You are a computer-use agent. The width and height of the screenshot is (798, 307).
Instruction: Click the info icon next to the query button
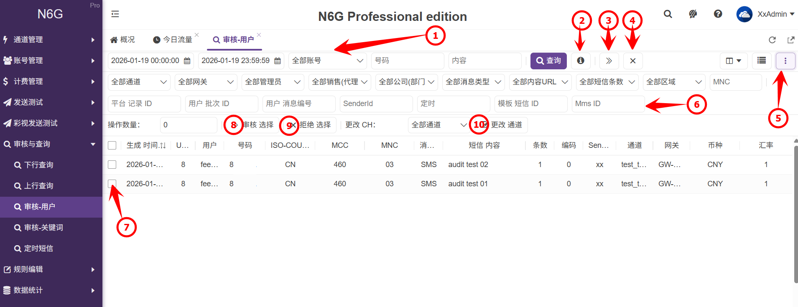(581, 61)
